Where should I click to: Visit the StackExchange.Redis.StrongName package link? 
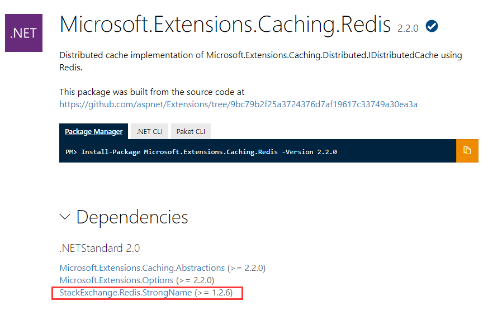(126, 293)
